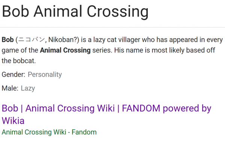Click the Gender: label
This screenshot has width=225, height=144.
tap(13, 74)
